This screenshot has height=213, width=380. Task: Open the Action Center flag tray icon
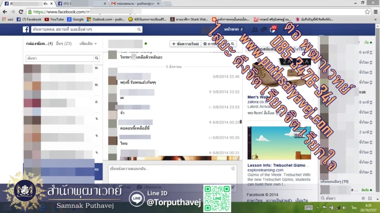(x=324, y=208)
